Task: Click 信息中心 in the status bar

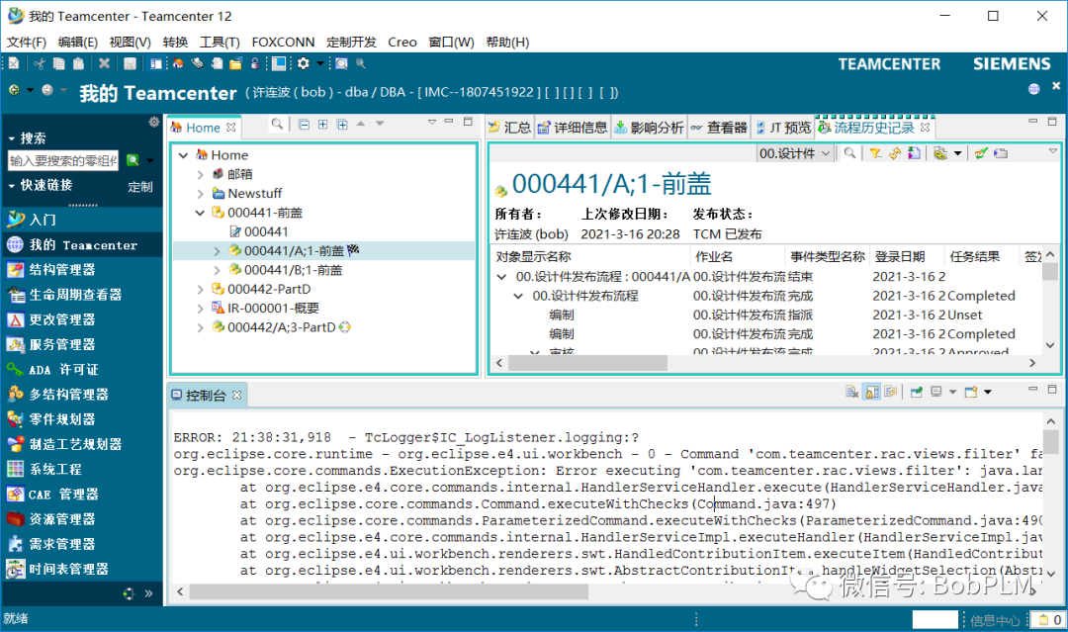Action: 995,620
